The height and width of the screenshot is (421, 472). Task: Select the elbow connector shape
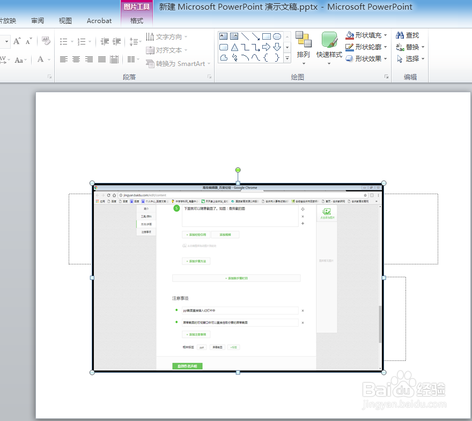[245, 47]
